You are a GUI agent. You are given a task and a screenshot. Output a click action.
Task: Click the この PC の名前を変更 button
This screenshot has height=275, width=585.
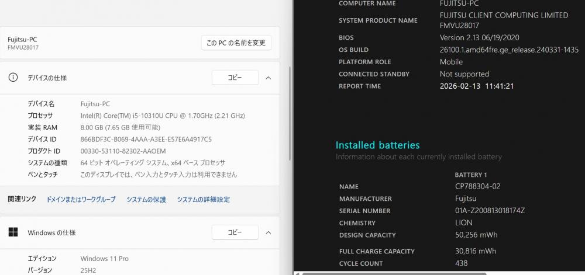[236, 43]
